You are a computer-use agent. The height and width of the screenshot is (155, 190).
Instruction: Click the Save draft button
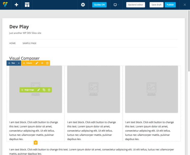coord(156,5)
